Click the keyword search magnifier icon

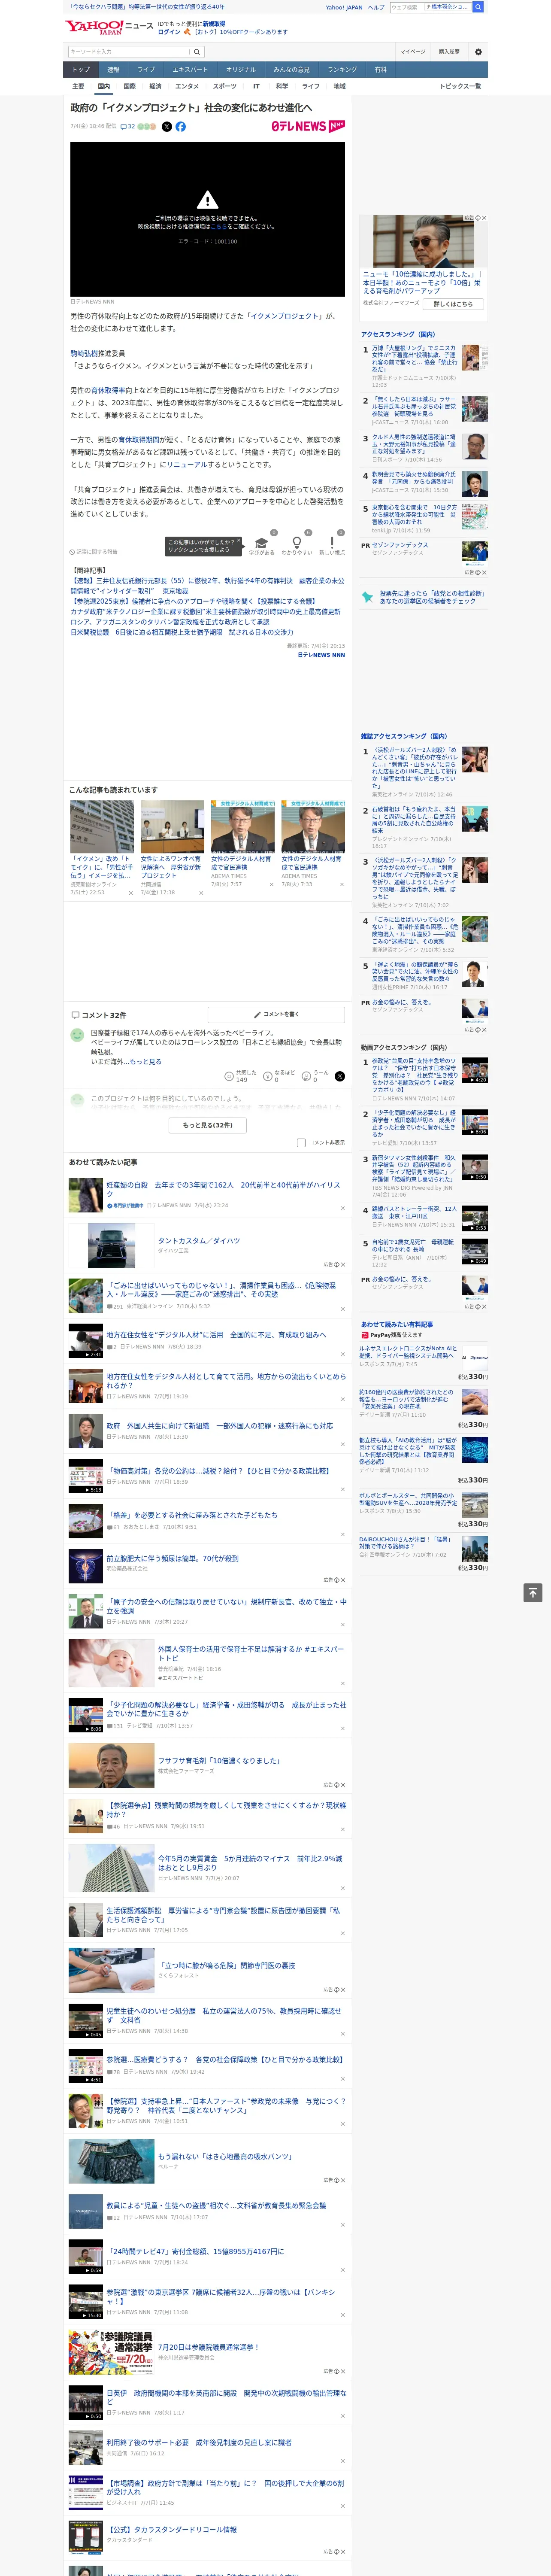pos(197,52)
